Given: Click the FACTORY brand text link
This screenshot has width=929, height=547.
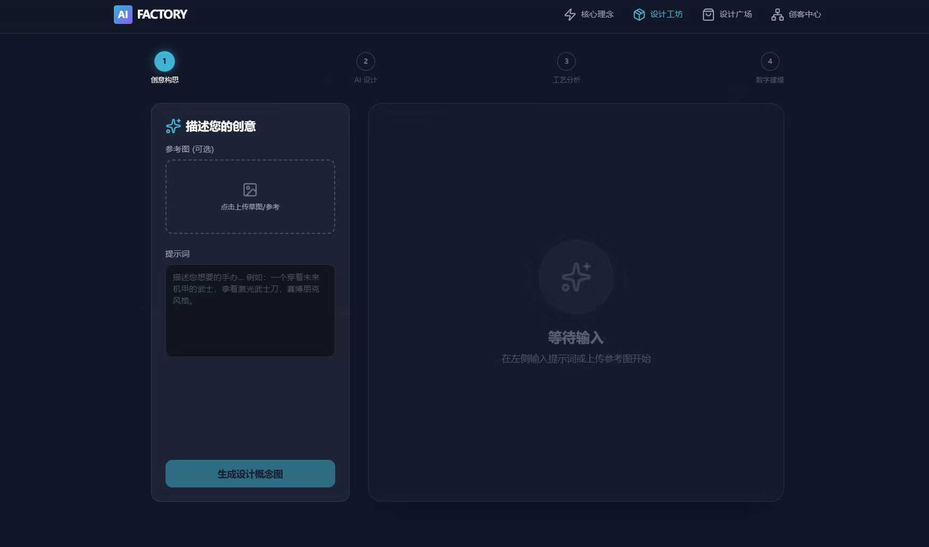Looking at the screenshot, I should click(x=162, y=14).
